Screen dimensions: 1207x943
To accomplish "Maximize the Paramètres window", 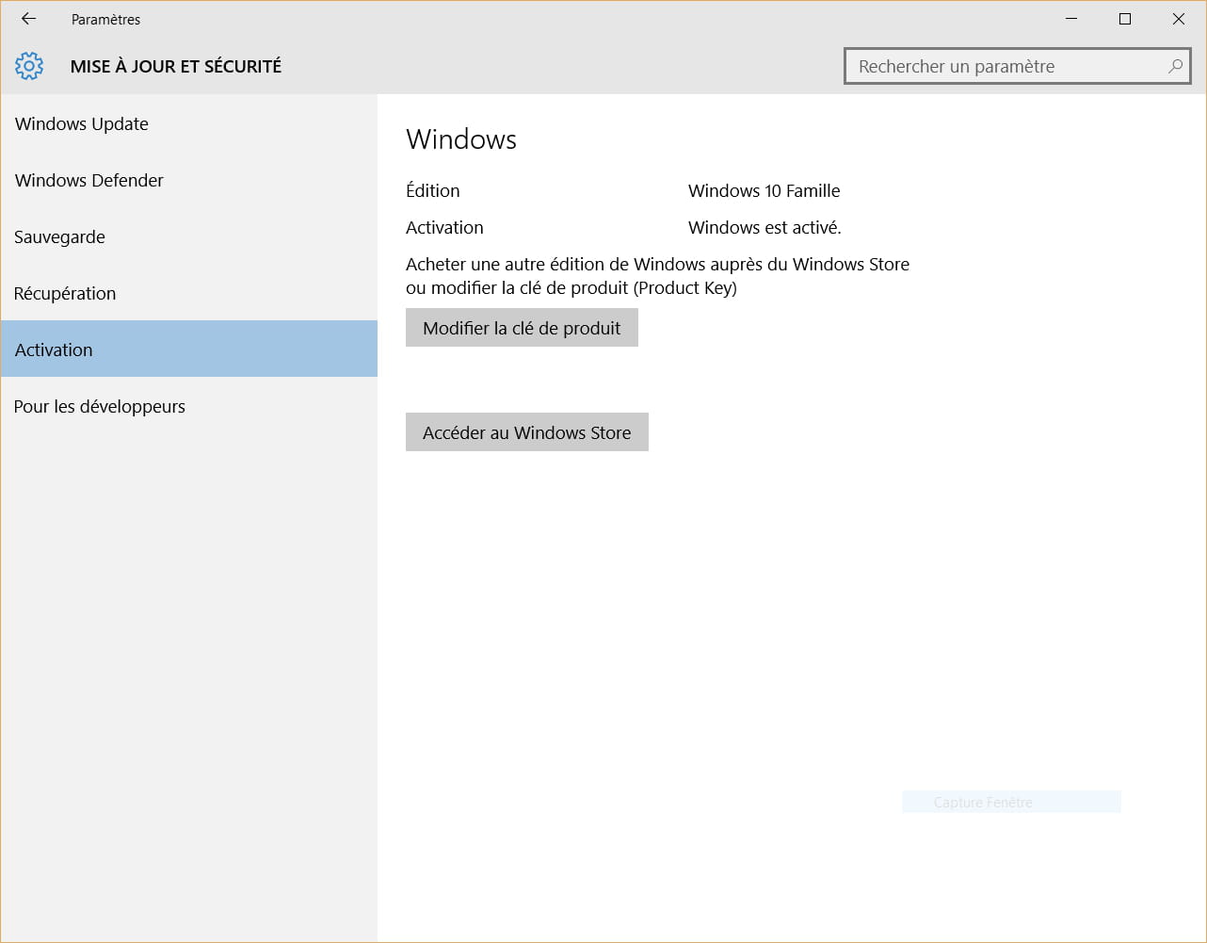I will click(x=1125, y=19).
